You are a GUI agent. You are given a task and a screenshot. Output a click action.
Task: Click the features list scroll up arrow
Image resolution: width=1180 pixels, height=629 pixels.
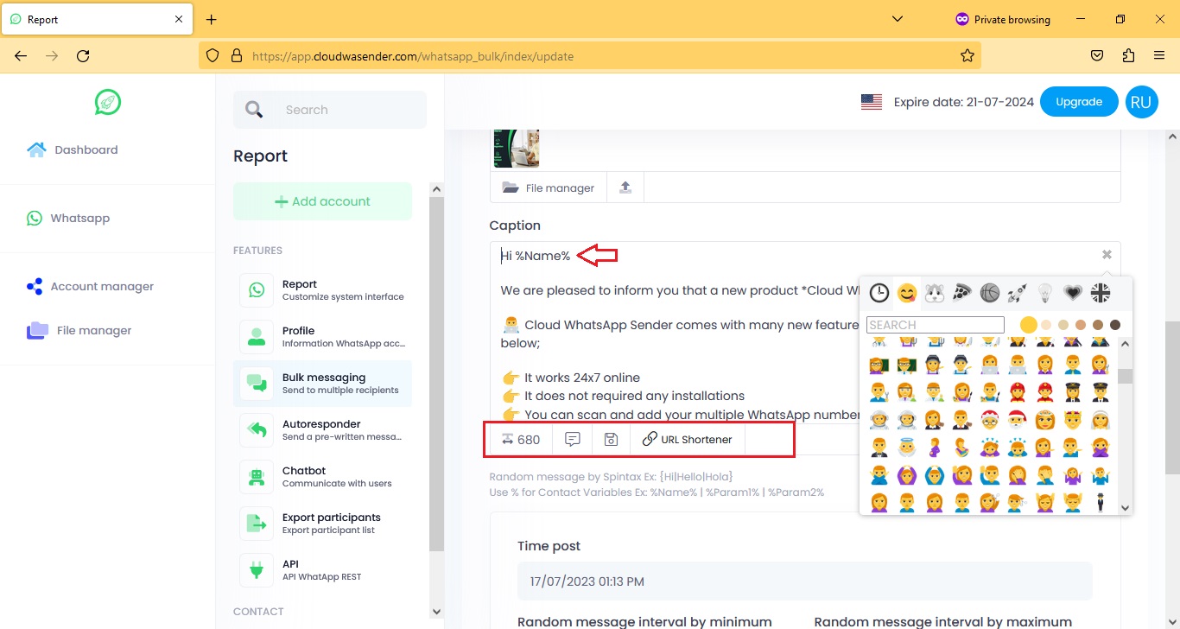tap(435, 189)
